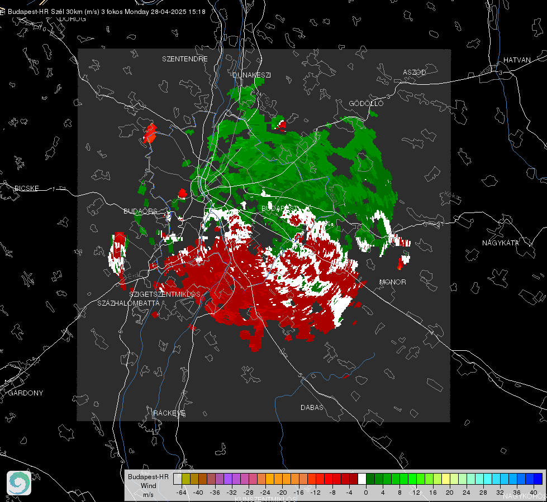Click the RÁCKEVE town label
The height and width of the screenshot is (502, 547).
coord(169,413)
